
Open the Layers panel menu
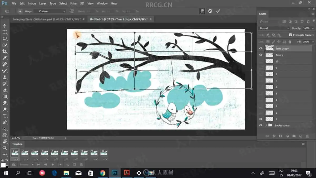(x=313, y=14)
